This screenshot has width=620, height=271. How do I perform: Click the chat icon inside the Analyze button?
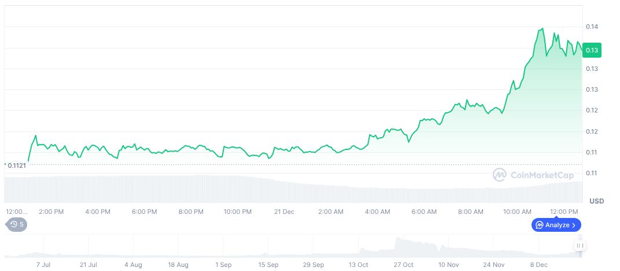pyautogui.click(x=539, y=225)
